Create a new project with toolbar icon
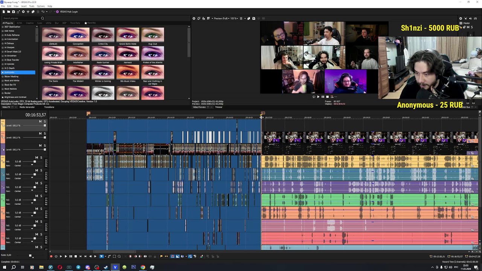 click(x=4, y=12)
